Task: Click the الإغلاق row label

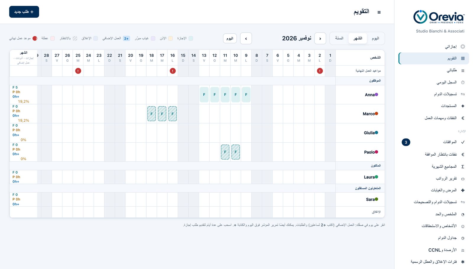Action: click(x=376, y=212)
